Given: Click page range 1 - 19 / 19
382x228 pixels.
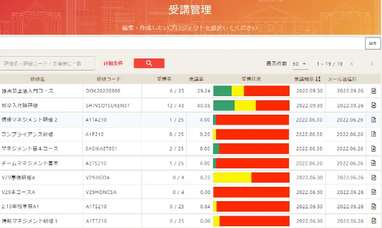Looking at the screenshot, I should pos(329,64).
